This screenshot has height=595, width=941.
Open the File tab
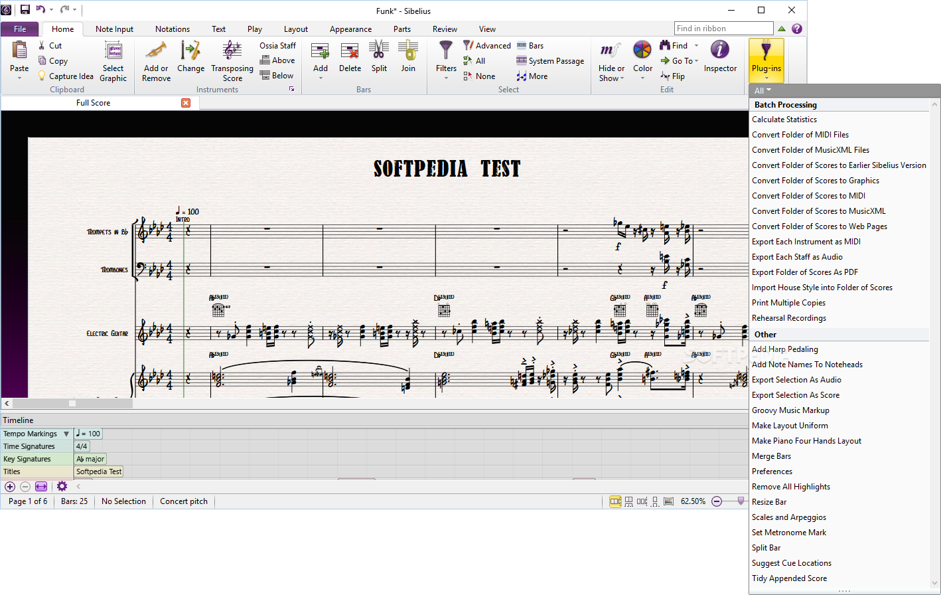click(x=20, y=29)
